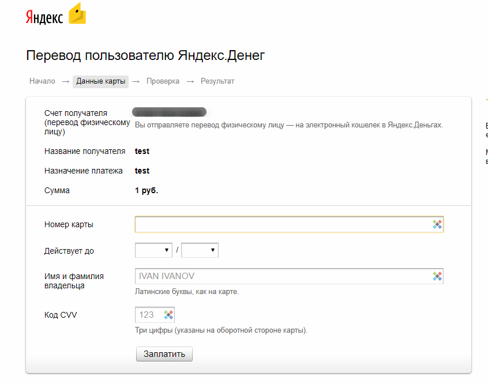Click the Назначение платежа value test
This screenshot has width=488, height=384.
142,171
